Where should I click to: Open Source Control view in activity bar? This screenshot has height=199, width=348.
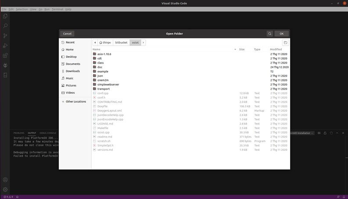[x=5, y=36]
